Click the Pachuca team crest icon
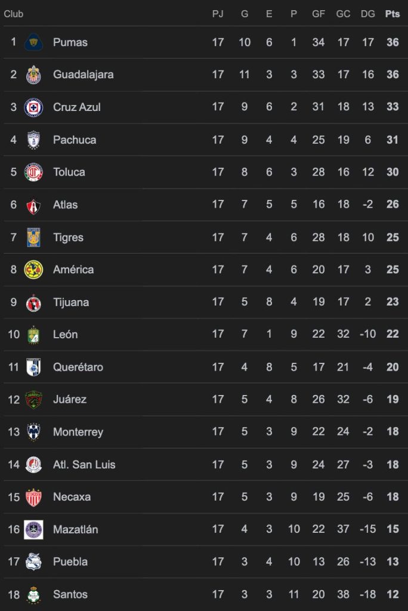This screenshot has width=408, height=611. (33, 140)
